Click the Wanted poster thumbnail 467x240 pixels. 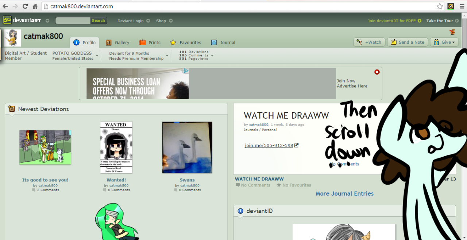[116, 147]
